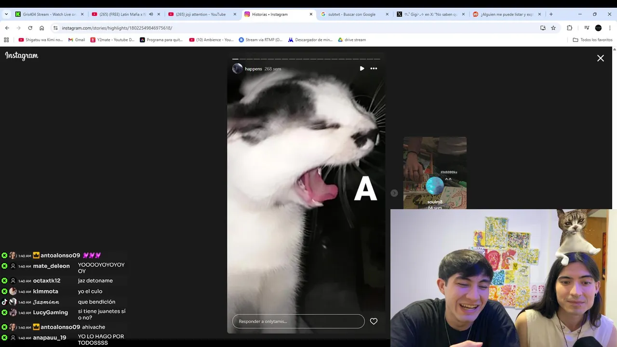Screen dimensions: 617x347
Task: Open the 'Programa para quit...' bookmark
Action: 161,40
